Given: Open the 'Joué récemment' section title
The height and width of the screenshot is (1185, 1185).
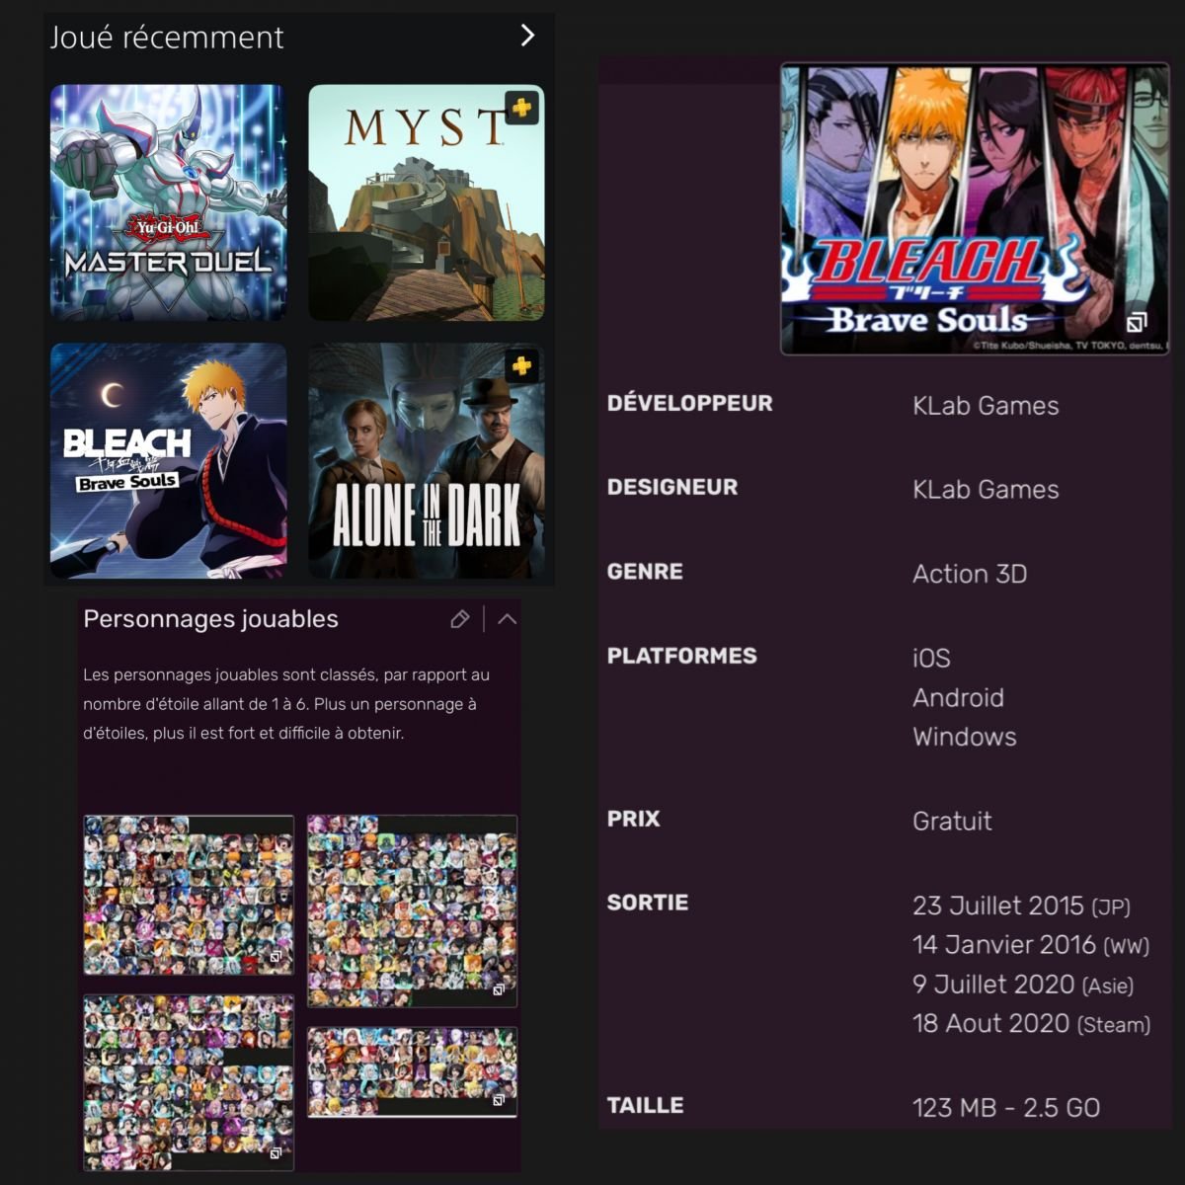Looking at the screenshot, I should pos(167,38).
